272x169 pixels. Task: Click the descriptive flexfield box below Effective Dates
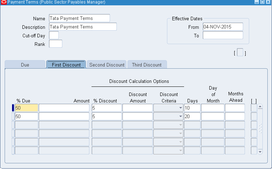pyautogui.click(x=240, y=53)
